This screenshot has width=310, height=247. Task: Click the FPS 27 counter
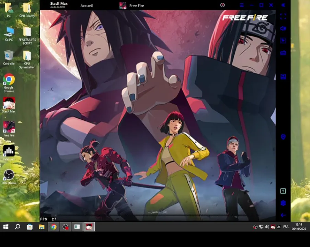coord(48,219)
